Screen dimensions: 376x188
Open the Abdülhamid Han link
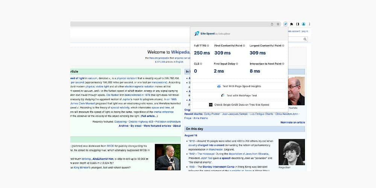[x=103, y=159]
